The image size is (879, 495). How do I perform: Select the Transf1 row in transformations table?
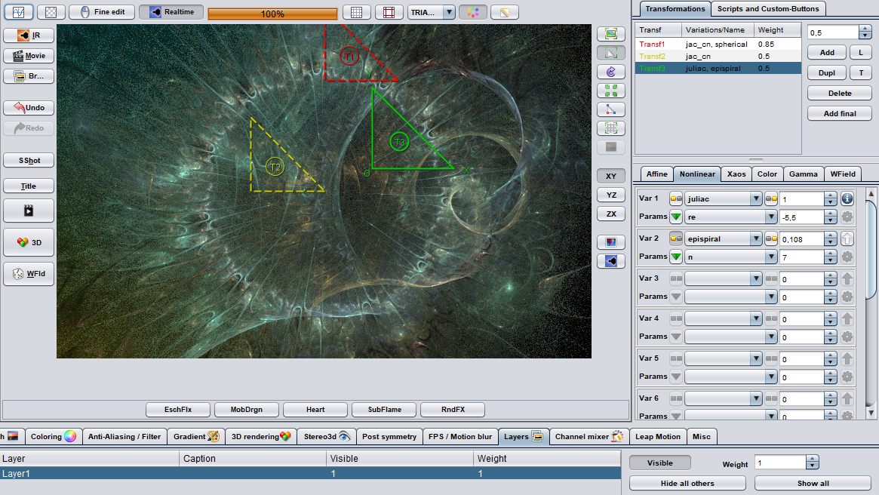pyautogui.click(x=717, y=45)
